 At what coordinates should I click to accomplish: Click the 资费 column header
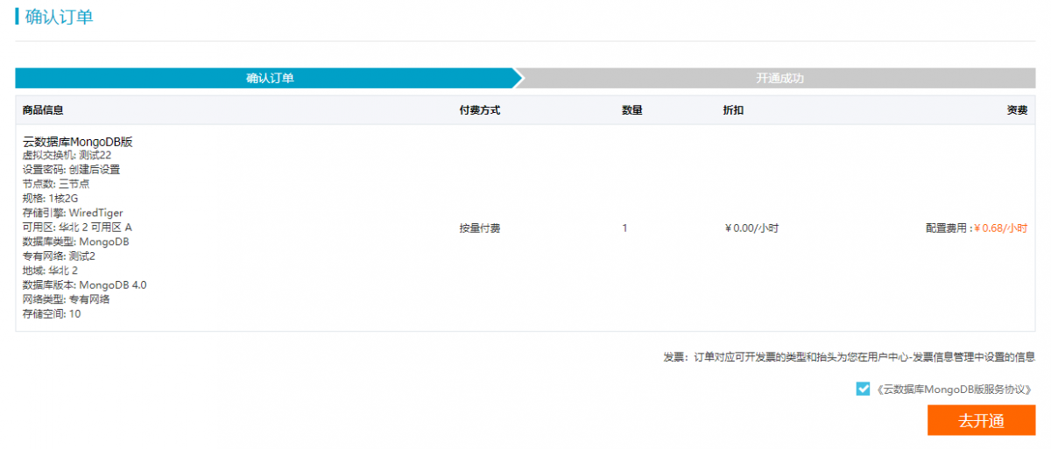(1017, 110)
